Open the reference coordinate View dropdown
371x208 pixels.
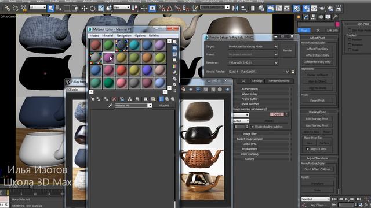coord(121,8)
